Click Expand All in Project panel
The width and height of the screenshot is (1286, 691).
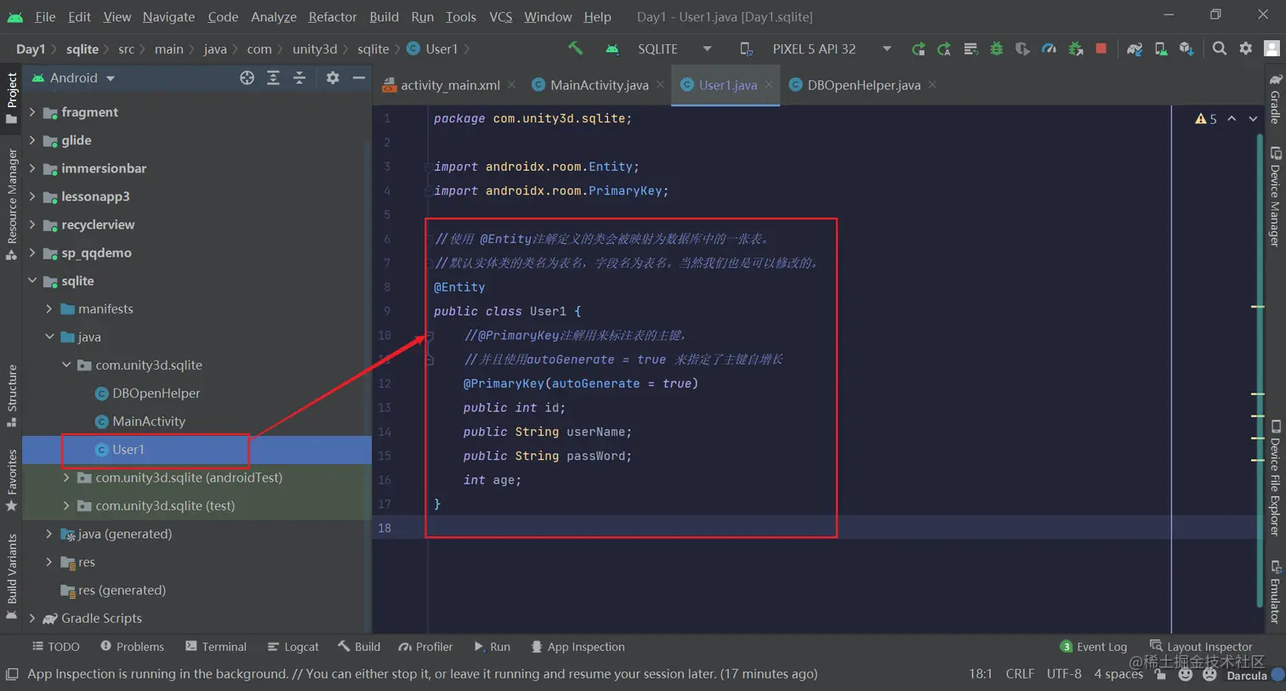point(273,77)
